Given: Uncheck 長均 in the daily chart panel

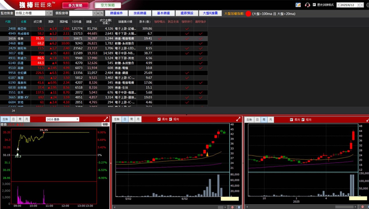Looking at the screenshot, I should (x=159, y=119).
